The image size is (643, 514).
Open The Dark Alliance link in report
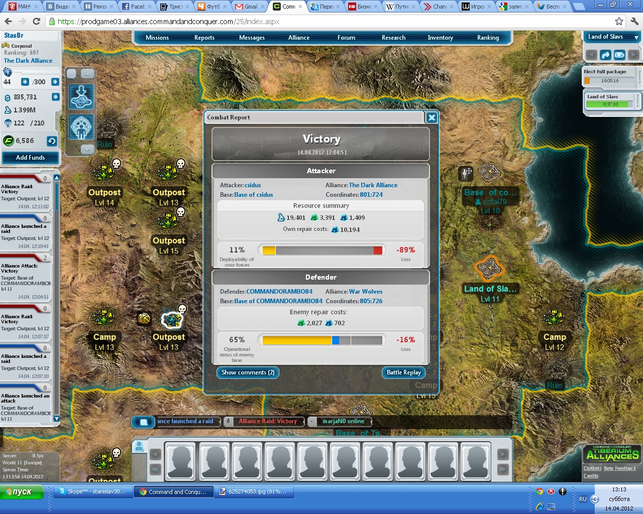pyautogui.click(x=373, y=185)
